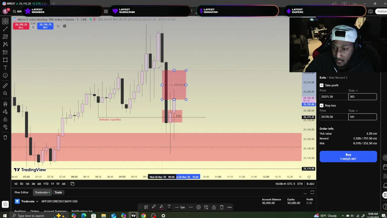Open the patterns tool icon
The image size is (387, 218).
5,44
